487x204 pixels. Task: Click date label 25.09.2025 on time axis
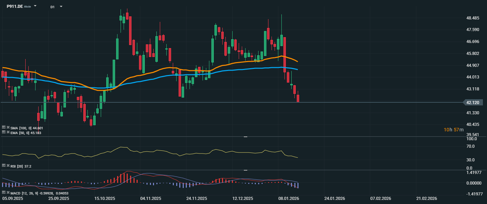(59, 198)
